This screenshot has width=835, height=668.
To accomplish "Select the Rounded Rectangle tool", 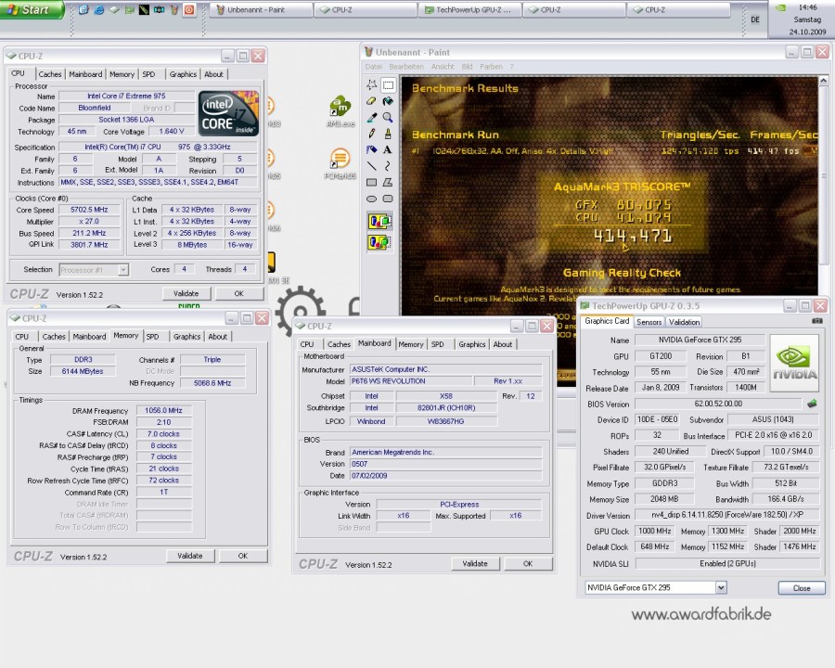I will 388,199.
